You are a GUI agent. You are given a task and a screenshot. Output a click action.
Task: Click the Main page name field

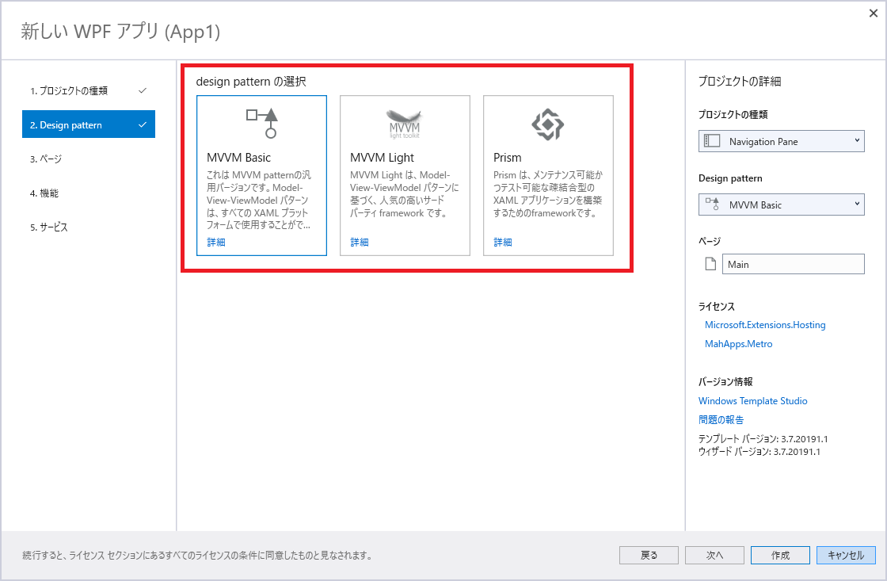click(x=793, y=264)
